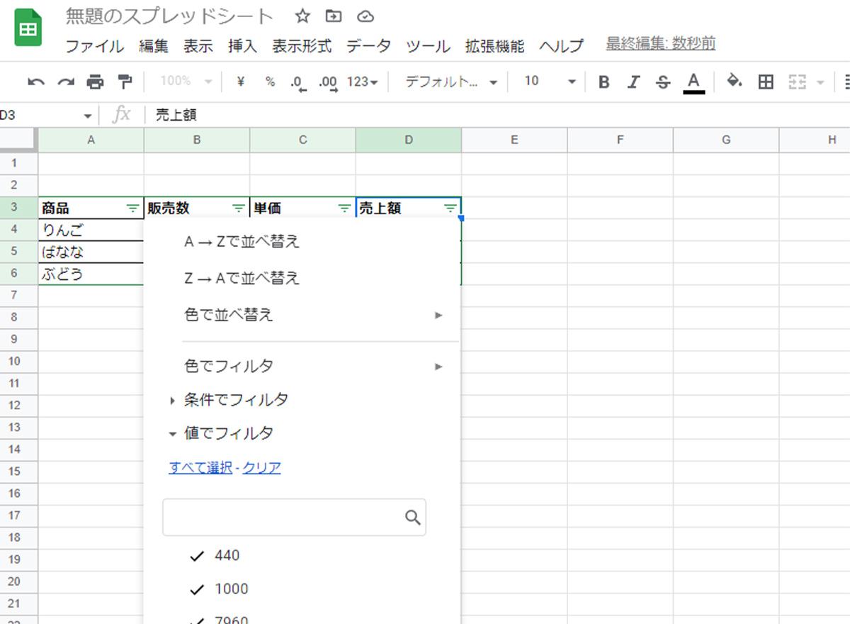Toggle bold formatting

pos(603,82)
